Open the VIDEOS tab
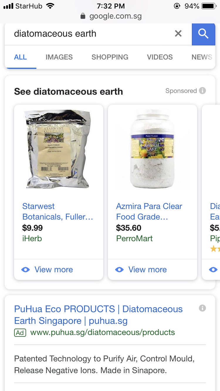The height and width of the screenshot is (391, 220). tap(160, 57)
